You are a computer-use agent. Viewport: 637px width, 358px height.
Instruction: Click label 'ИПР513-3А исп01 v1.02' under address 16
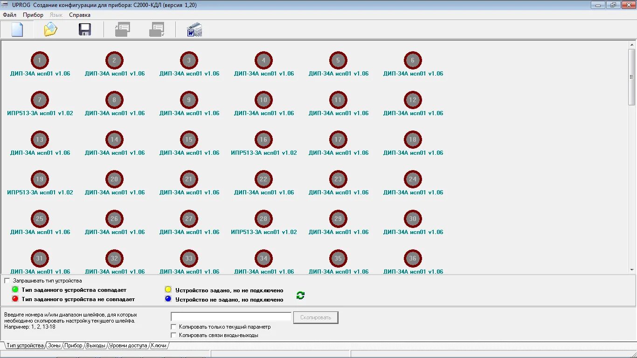[264, 153]
